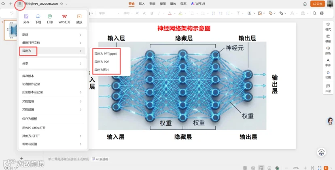Click the 播放 play icon in menu
This screenshot has height=170, width=335.
coord(79,17)
